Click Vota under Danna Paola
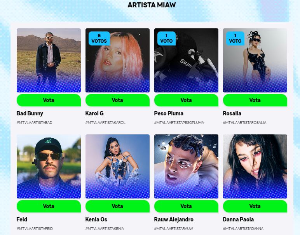This screenshot has width=300, height=235. (x=255, y=206)
